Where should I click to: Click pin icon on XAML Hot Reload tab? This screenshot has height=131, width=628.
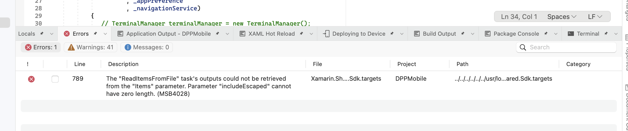click(301, 34)
